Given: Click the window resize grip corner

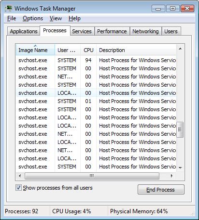Looking at the screenshot, I should (x=192, y=214).
